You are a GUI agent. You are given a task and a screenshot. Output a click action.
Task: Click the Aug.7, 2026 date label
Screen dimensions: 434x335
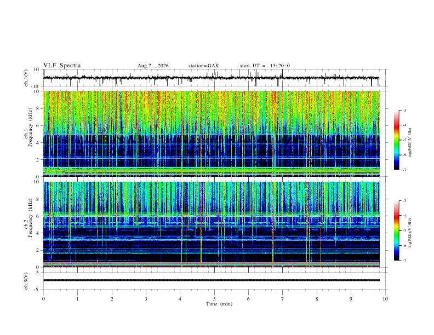[x=153, y=66]
